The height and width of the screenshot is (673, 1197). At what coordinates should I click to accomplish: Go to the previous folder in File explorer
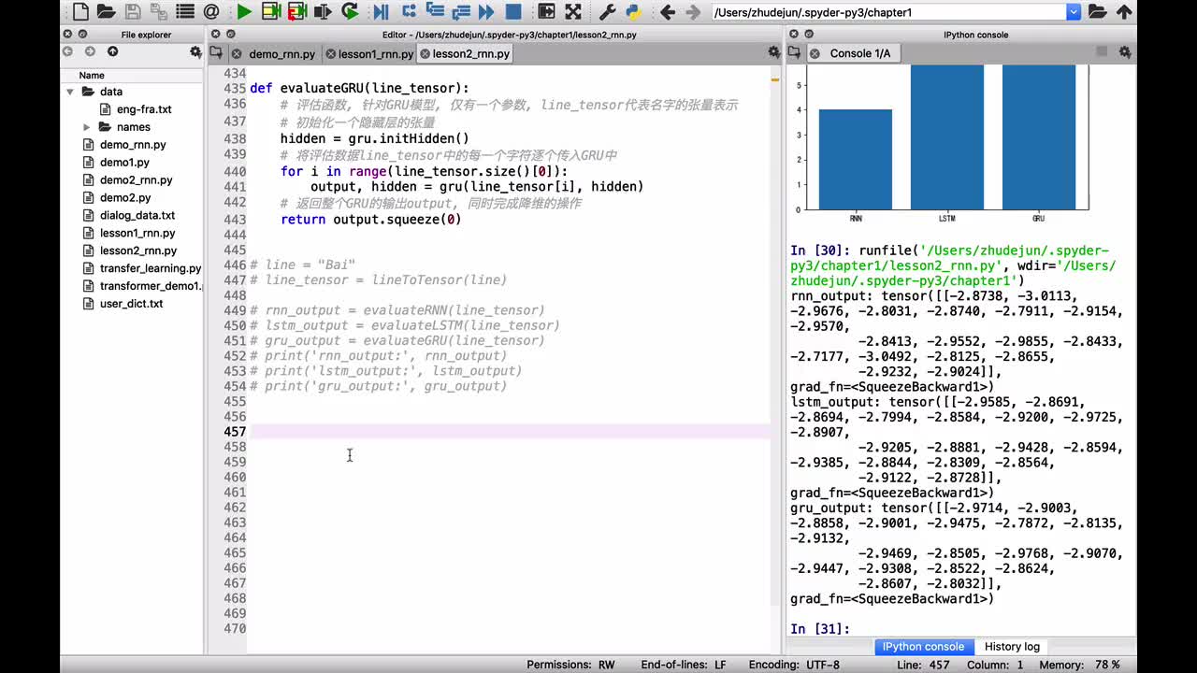pyautogui.click(x=67, y=52)
